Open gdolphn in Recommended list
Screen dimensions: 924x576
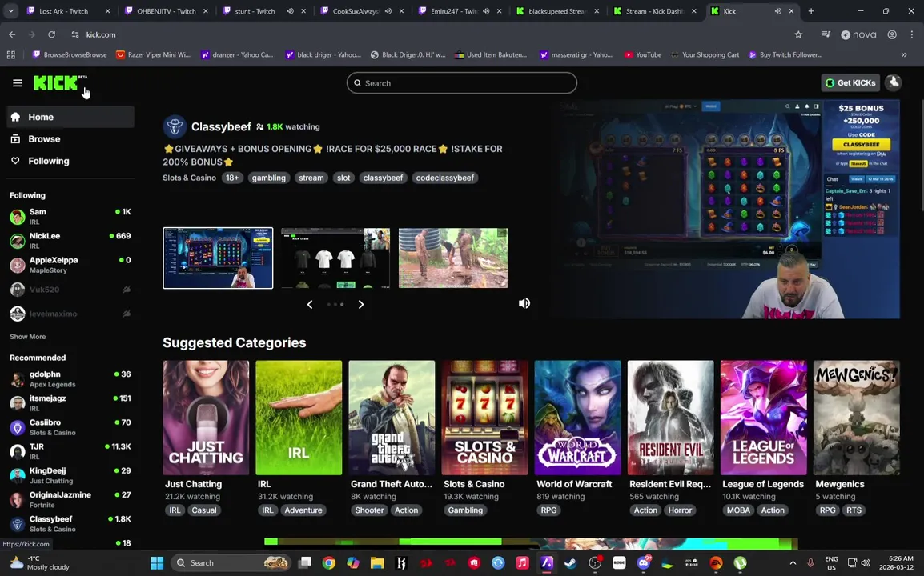tap(70, 379)
